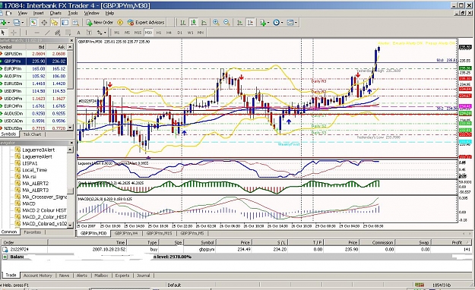The image size is (475, 290).
Task: Open the Indicators list dropdown
Action: [x=264, y=23]
